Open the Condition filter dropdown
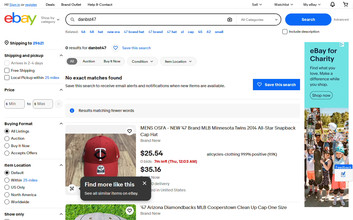Screen dimensions: 353x220 pyautogui.click(x=142, y=61)
